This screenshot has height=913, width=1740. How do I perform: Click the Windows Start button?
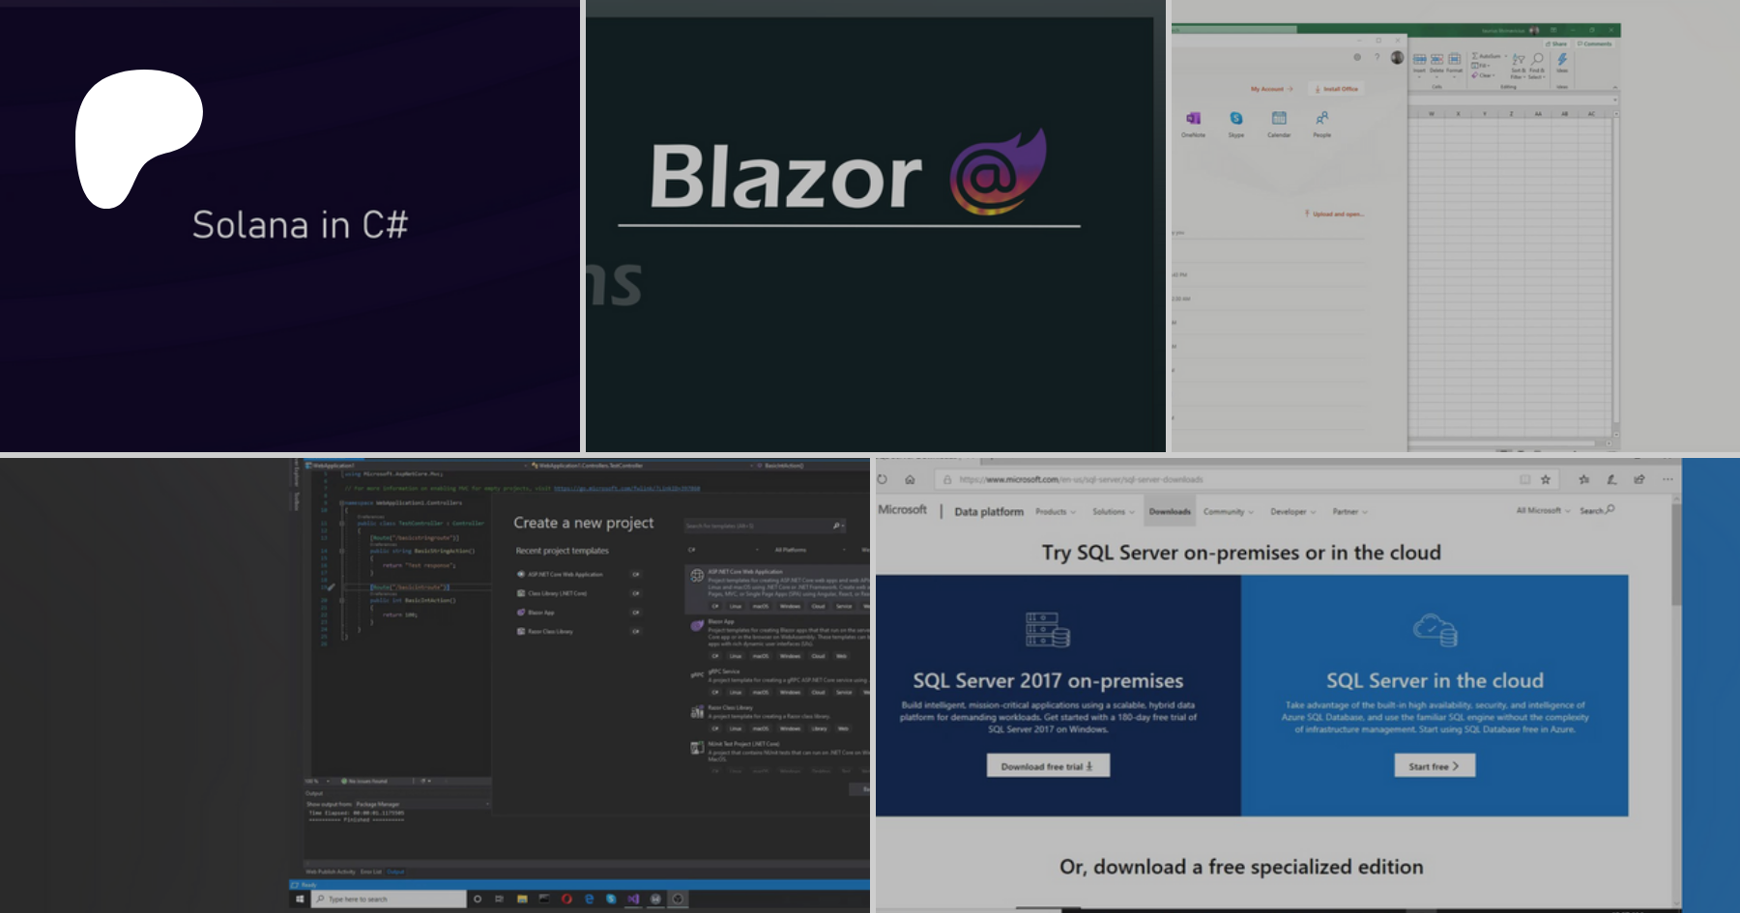coord(300,899)
